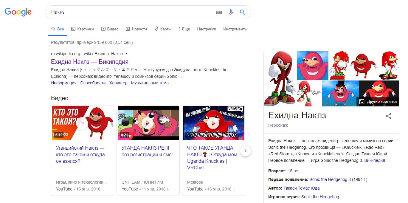Open Угандийский Наклз — кто это такой video title
408x203 pixels.
(80, 154)
